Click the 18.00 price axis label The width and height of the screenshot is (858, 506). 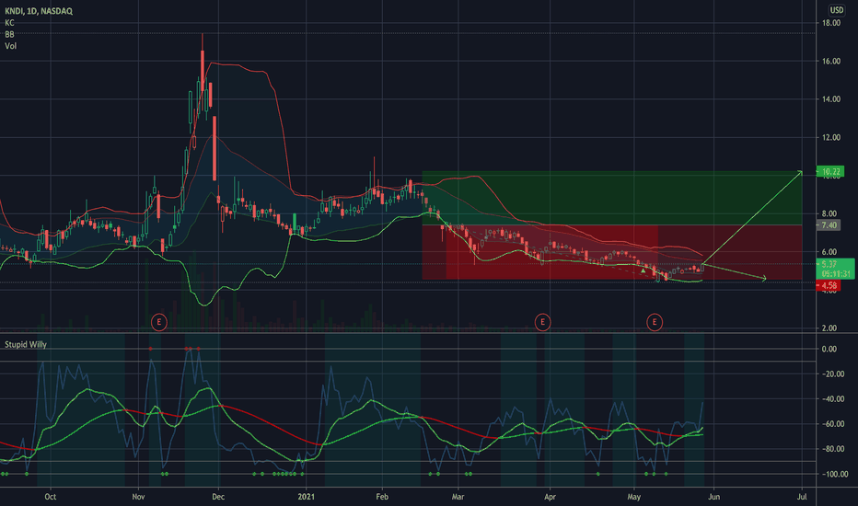point(831,23)
